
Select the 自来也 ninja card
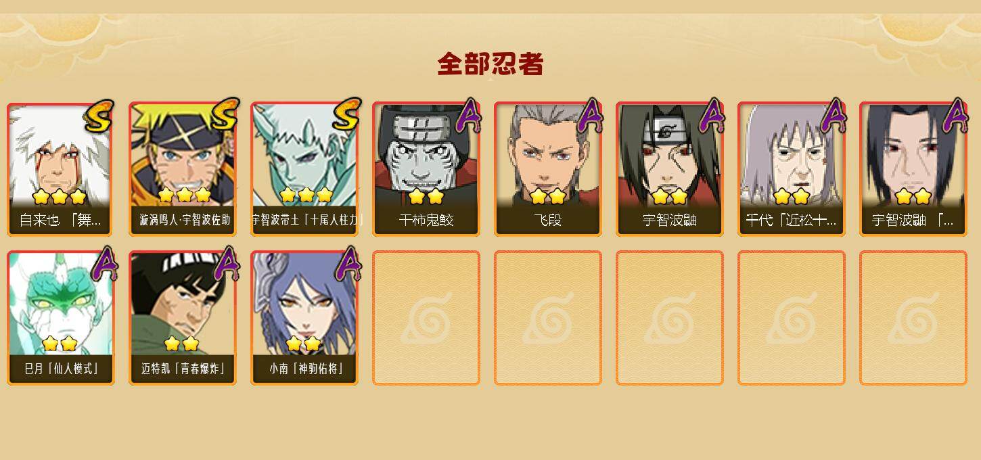point(61,169)
